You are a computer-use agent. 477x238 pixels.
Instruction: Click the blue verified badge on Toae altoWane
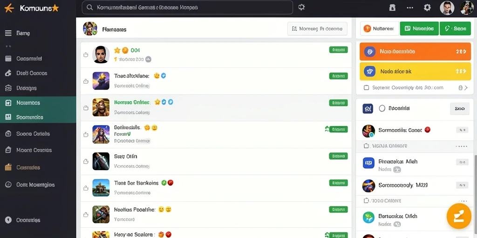click(x=164, y=76)
